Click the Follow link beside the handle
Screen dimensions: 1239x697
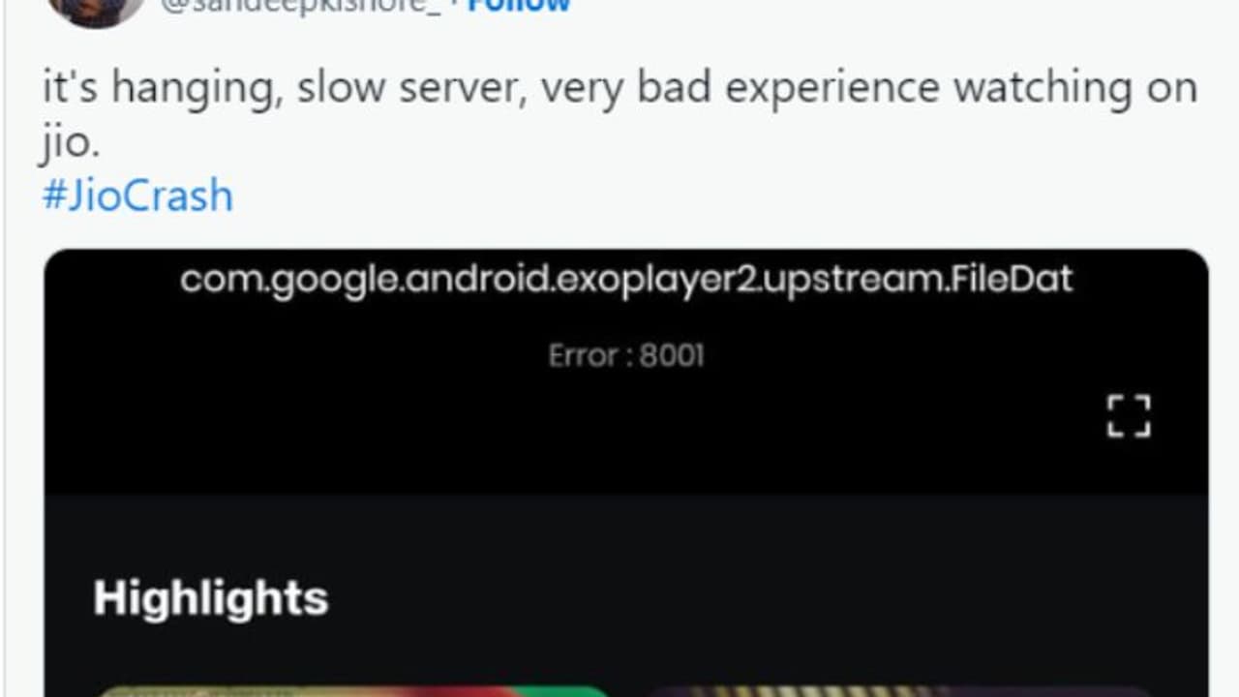[519, 6]
